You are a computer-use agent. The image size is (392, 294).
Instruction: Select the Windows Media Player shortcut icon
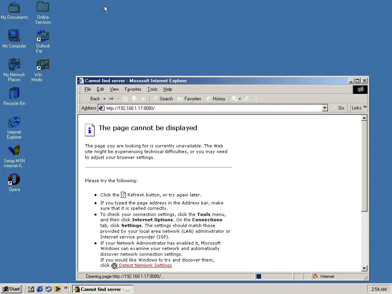[x=40, y=70]
